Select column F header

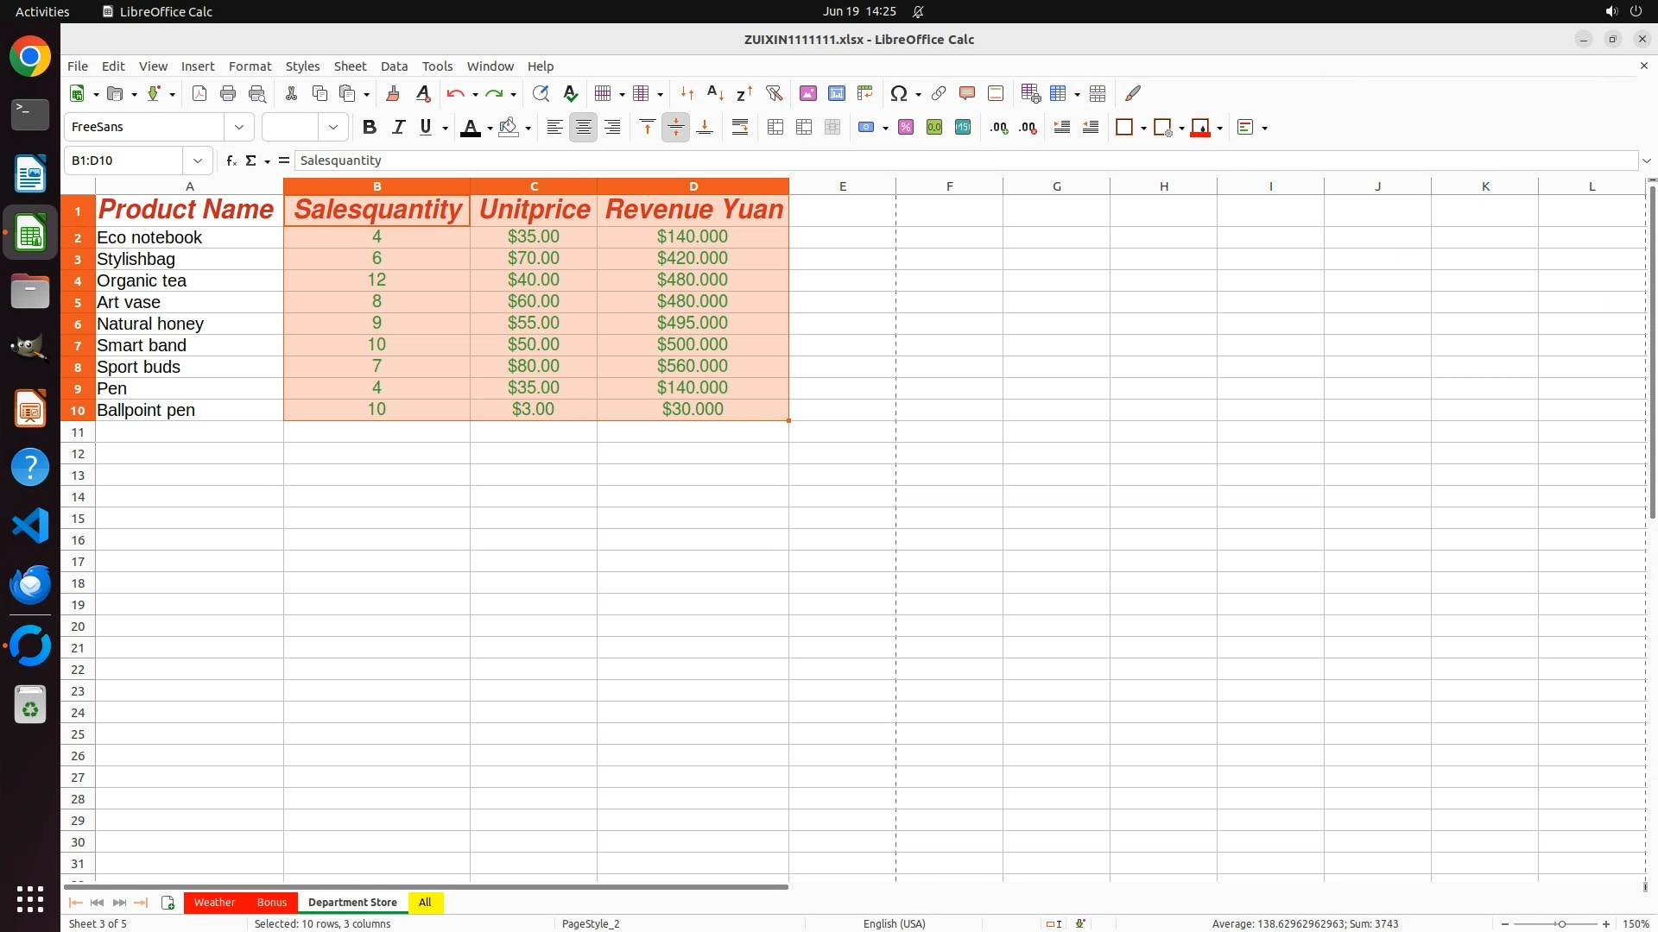949,186
